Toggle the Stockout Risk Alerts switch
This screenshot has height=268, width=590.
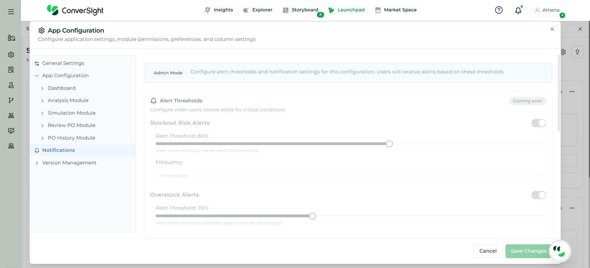pyautogui.click(x=538, y=123)
